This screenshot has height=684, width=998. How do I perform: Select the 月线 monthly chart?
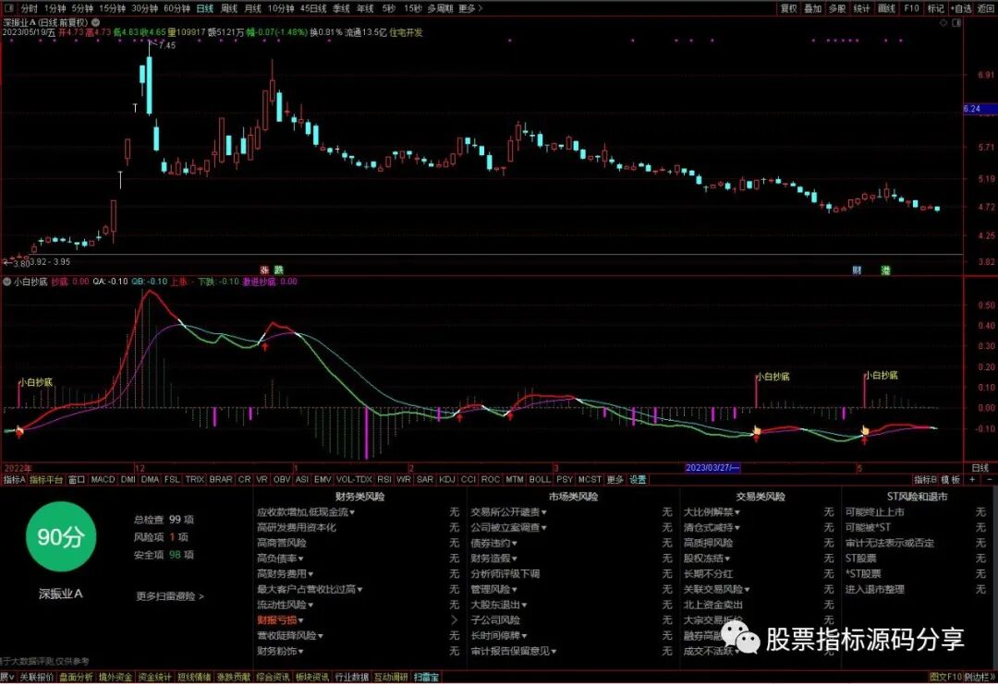coord(253,8)
